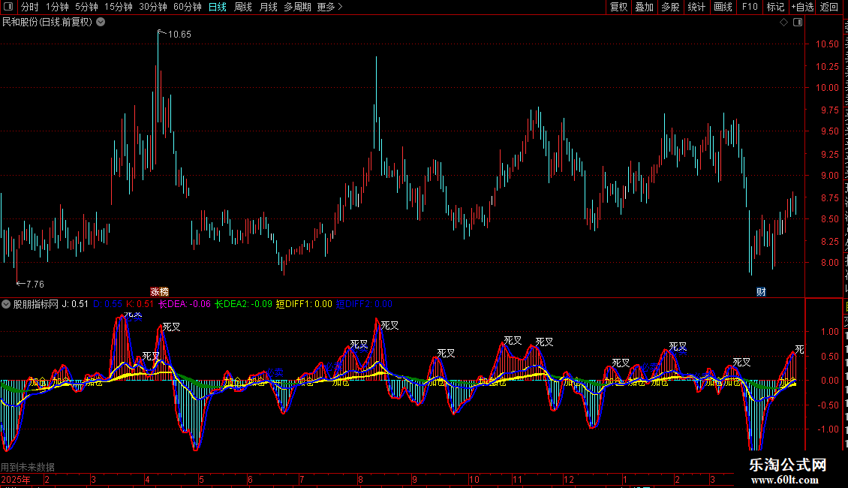Click the 7.76 low price label
Viewport: 848px width, 488px height.
tap(35, 284)
